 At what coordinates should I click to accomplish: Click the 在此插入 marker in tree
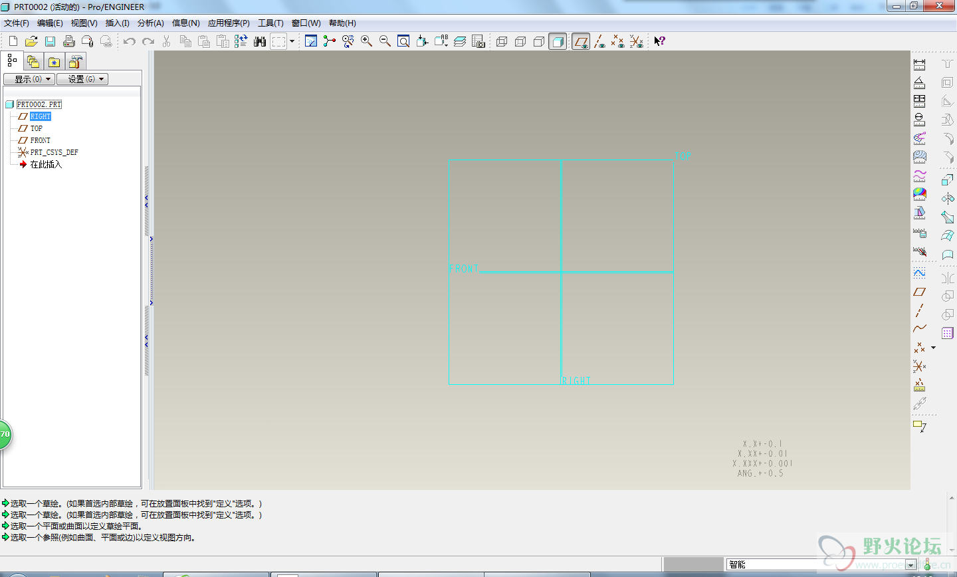tap(45, 164)
